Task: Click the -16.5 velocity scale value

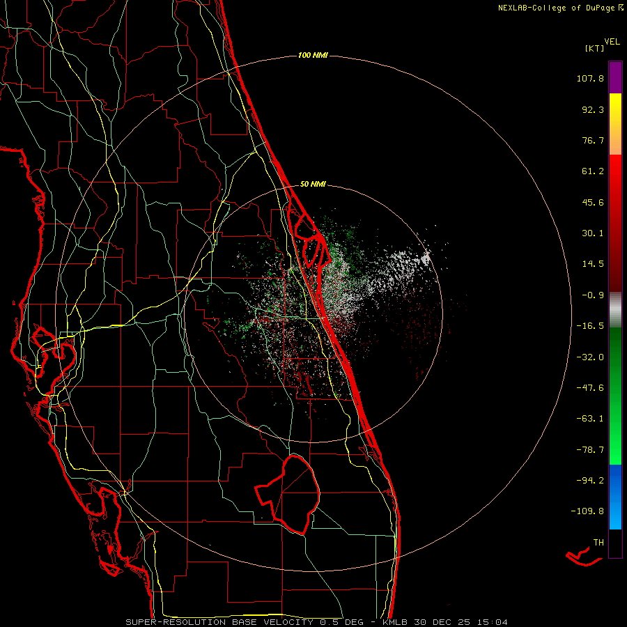Action: pos(590,326)
